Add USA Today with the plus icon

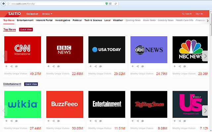(x=90, y=66)
